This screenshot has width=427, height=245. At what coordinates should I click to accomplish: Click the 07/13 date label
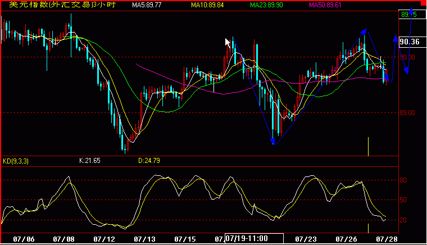(x=144, y=239)
